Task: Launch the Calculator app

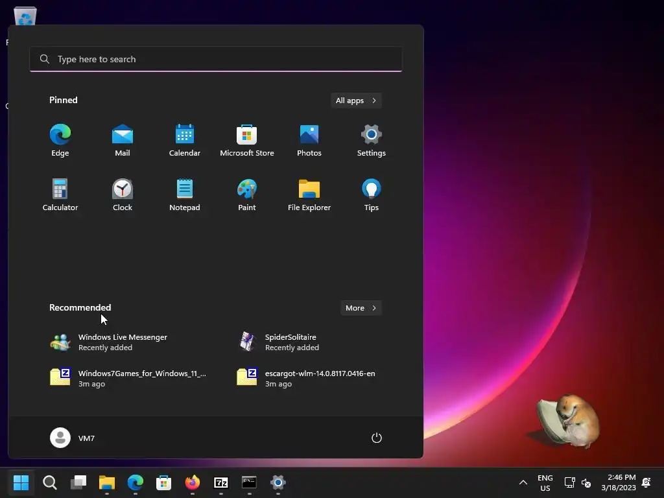Action: click(60, 195)
